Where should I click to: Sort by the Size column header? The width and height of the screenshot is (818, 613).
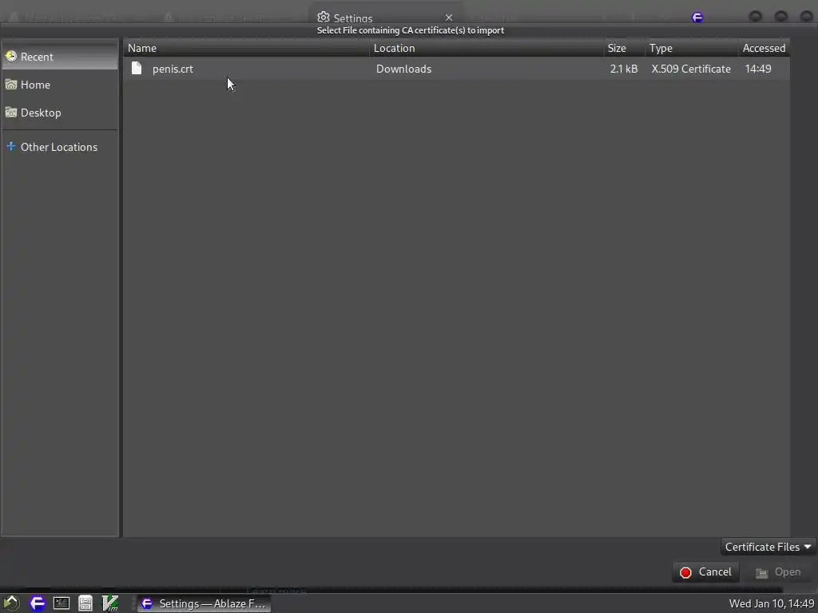pos(624,48)
